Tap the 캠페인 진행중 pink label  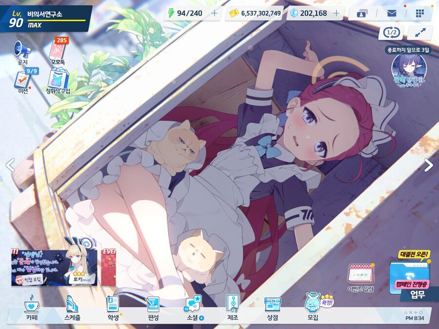click(411, 285)
